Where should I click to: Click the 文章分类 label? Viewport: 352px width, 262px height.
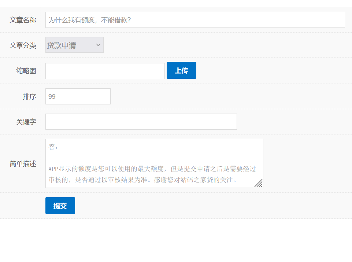23,45
